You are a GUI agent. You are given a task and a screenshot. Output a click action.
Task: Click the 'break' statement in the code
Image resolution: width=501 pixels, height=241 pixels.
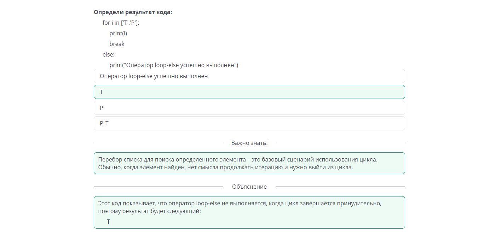(117, 44)
